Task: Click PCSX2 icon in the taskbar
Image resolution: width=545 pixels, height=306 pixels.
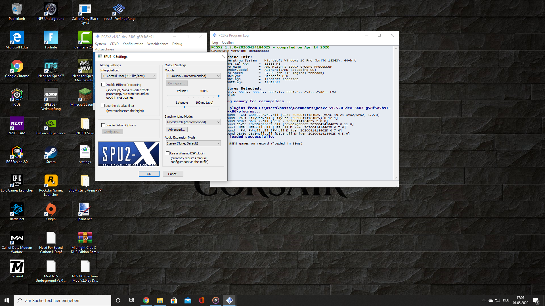Action: click(230, 300)
